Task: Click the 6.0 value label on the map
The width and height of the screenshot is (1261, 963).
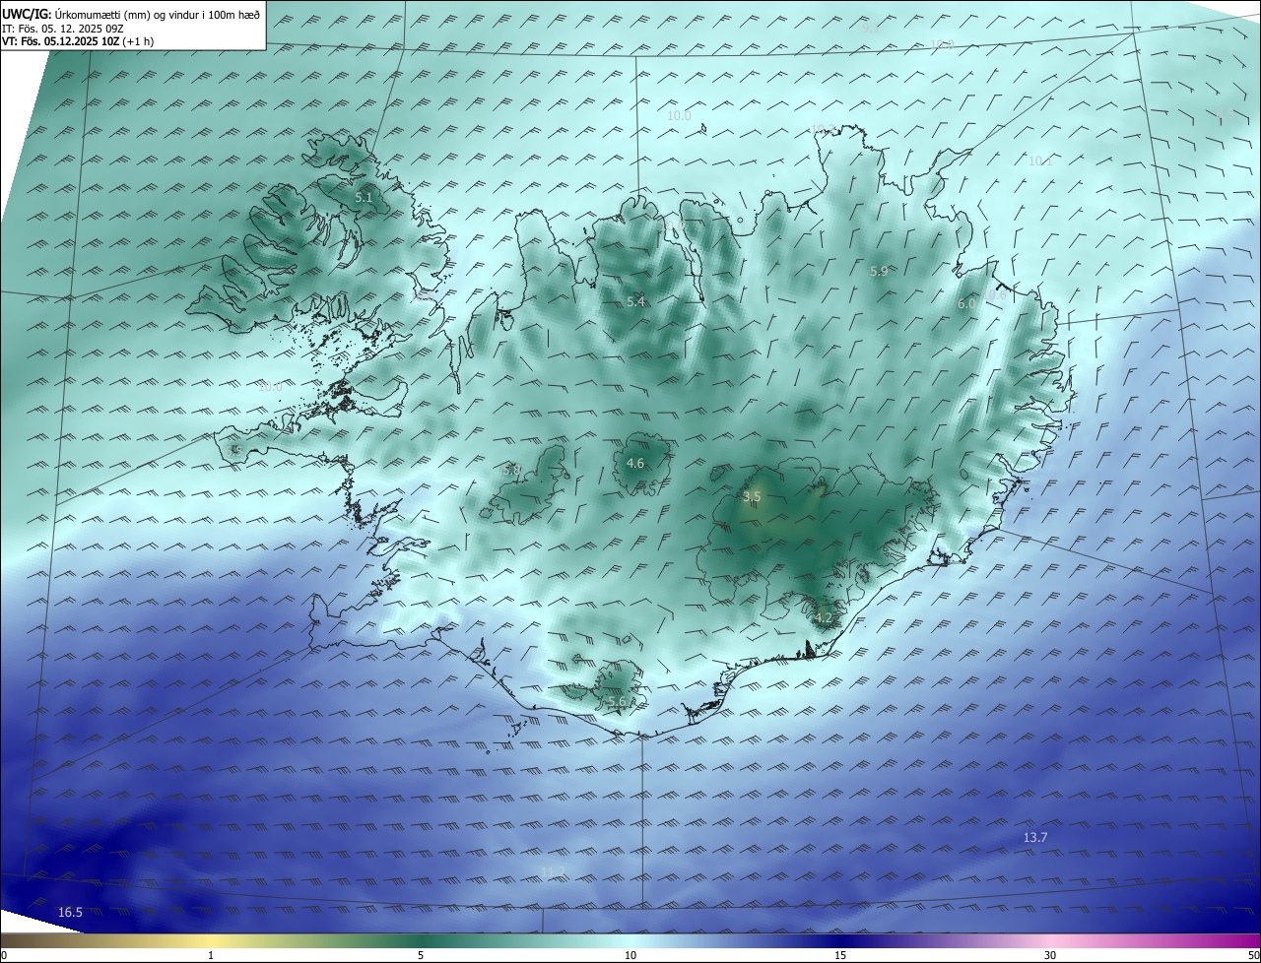Action: pos(966,304)
